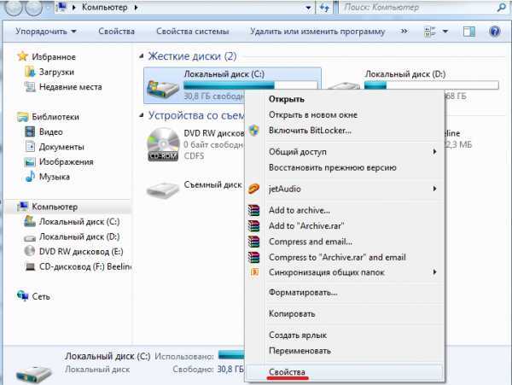
Task: Click the Favorites star icon
Action: pos(22,56)
